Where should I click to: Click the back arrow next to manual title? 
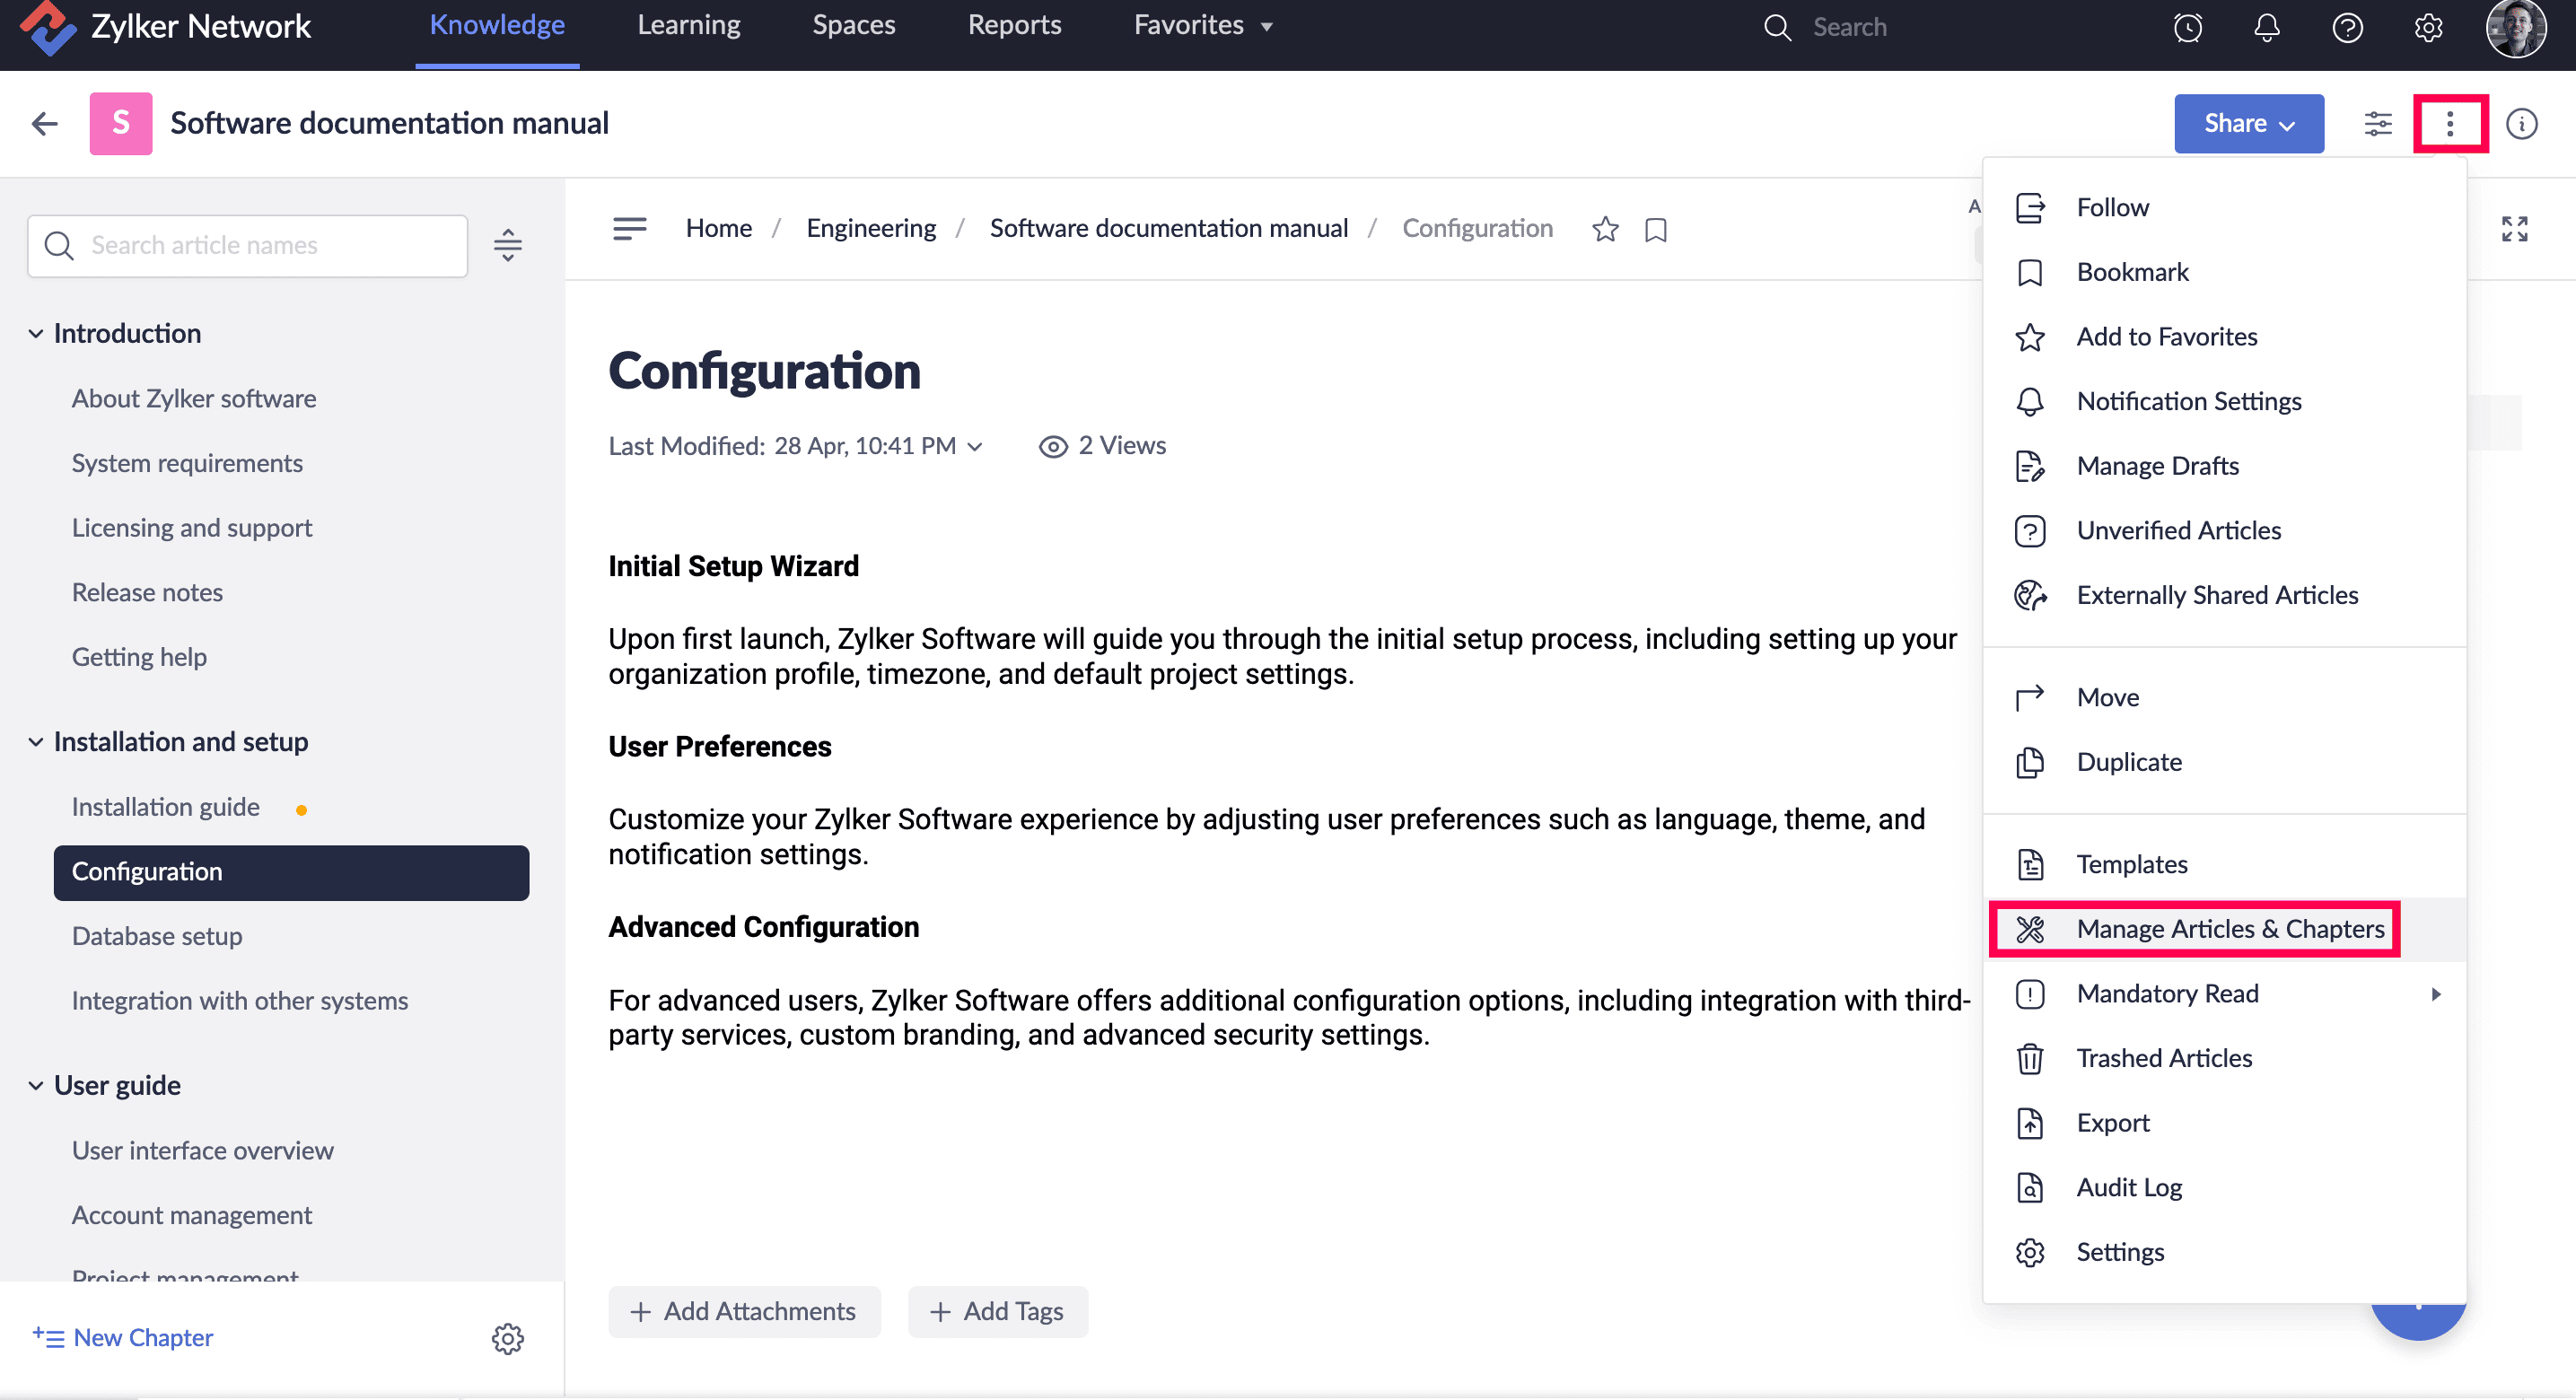[x=45, y=124]
